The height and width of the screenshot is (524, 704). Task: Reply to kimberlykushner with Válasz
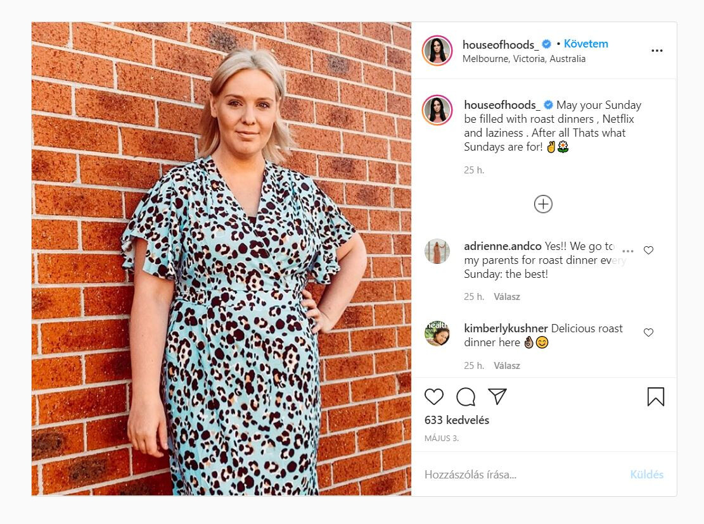click(x=506, y=366)
